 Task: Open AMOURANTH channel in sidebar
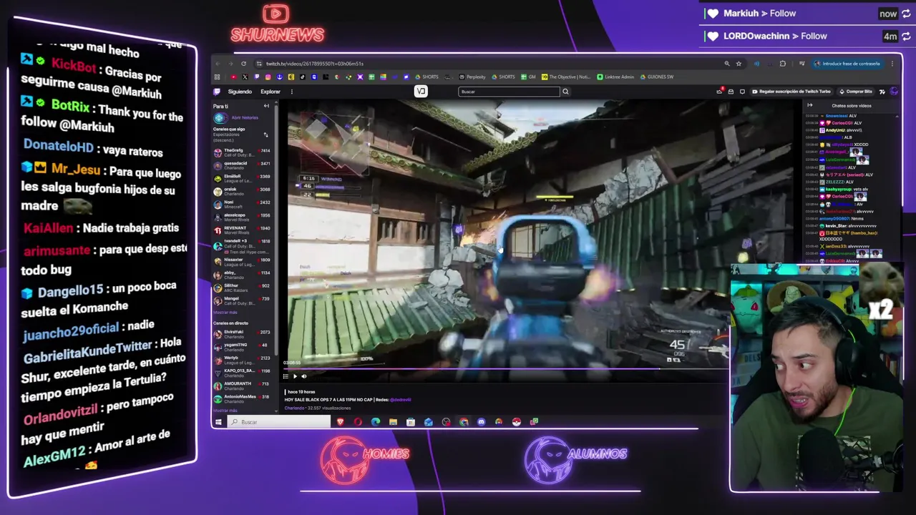(x=242, y=386)
